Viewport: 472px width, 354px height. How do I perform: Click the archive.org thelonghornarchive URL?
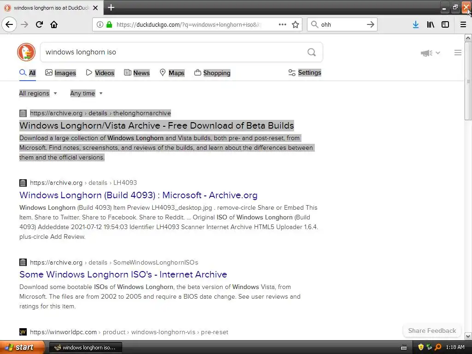click(100, 113)
